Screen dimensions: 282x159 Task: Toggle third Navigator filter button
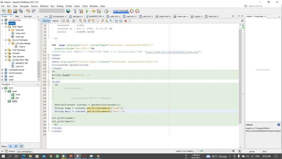click(x=22, y=146)
